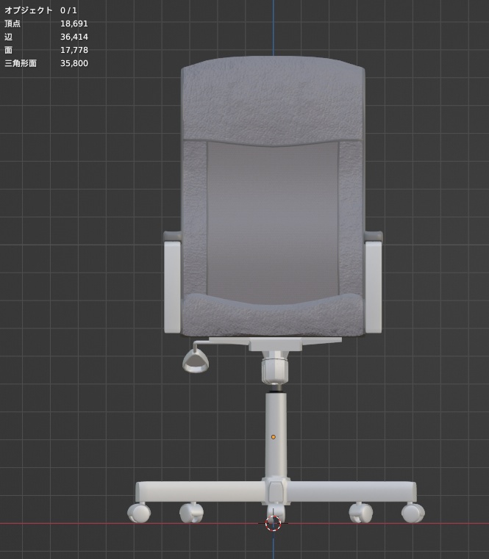Image resolution: width=489 pixels, height=559 pixels.
Task: Click the gas lift cylinder column
Action: point(276,435)
